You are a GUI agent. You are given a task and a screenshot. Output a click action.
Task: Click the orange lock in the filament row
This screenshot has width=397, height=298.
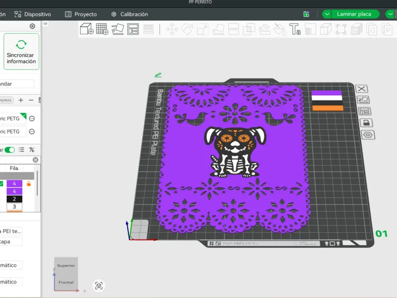(x=29, y=183)
